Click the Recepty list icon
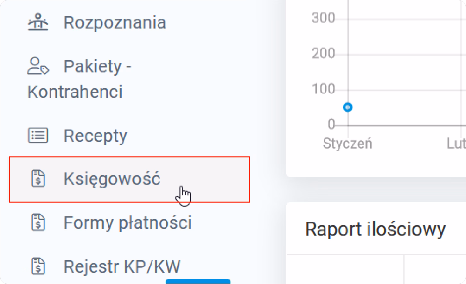This screenshot has height=284, width=466. tap(38, 135)
